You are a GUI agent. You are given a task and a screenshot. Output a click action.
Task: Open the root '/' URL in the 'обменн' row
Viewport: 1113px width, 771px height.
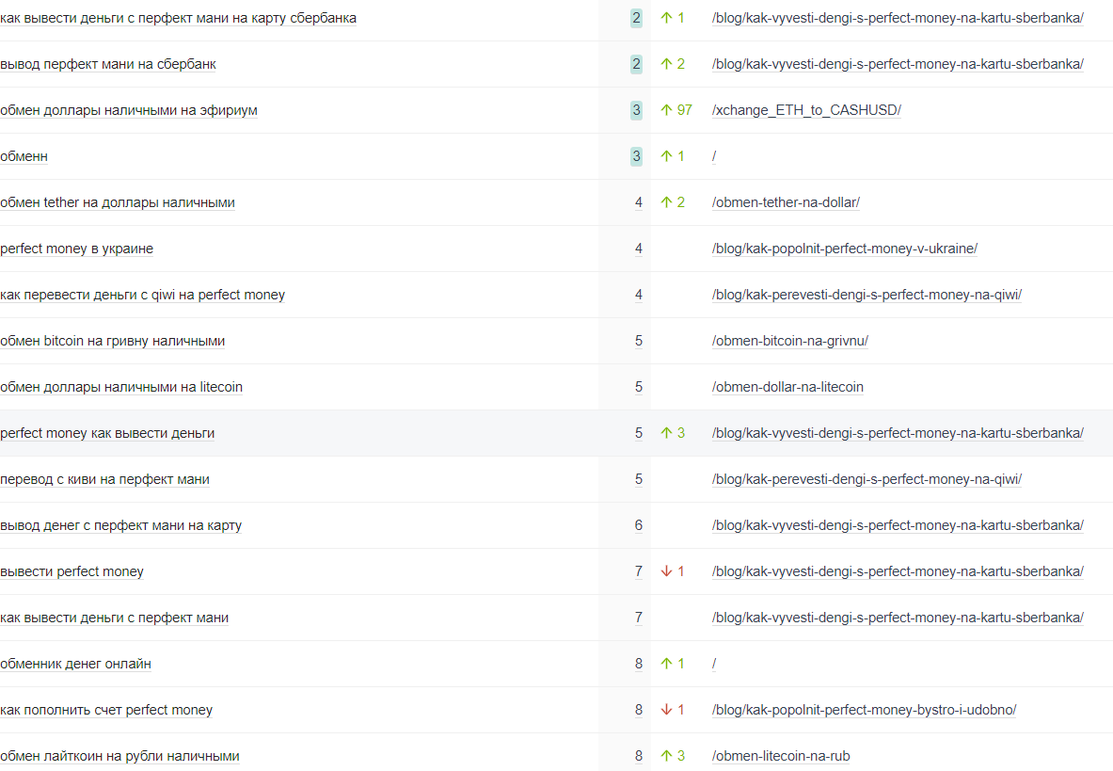pyautogui.click(x=714, y=156)
